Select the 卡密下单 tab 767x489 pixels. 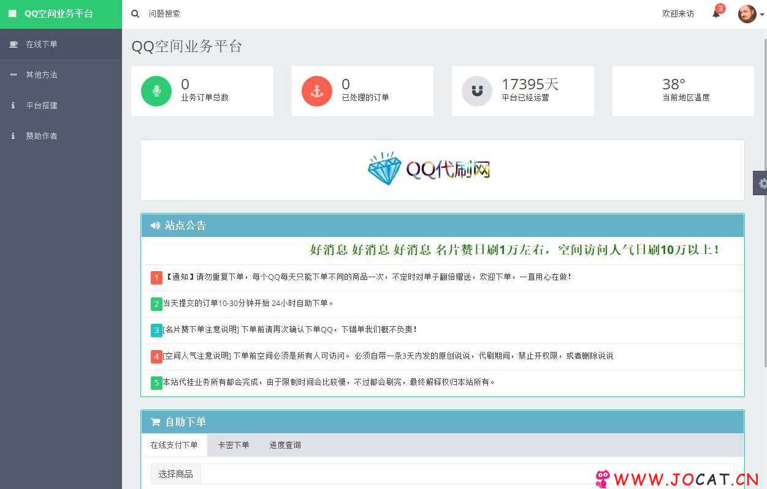click(x=234, y=445)
